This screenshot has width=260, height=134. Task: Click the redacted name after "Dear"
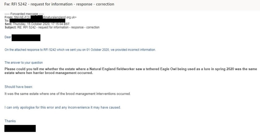tap(26, 38)
